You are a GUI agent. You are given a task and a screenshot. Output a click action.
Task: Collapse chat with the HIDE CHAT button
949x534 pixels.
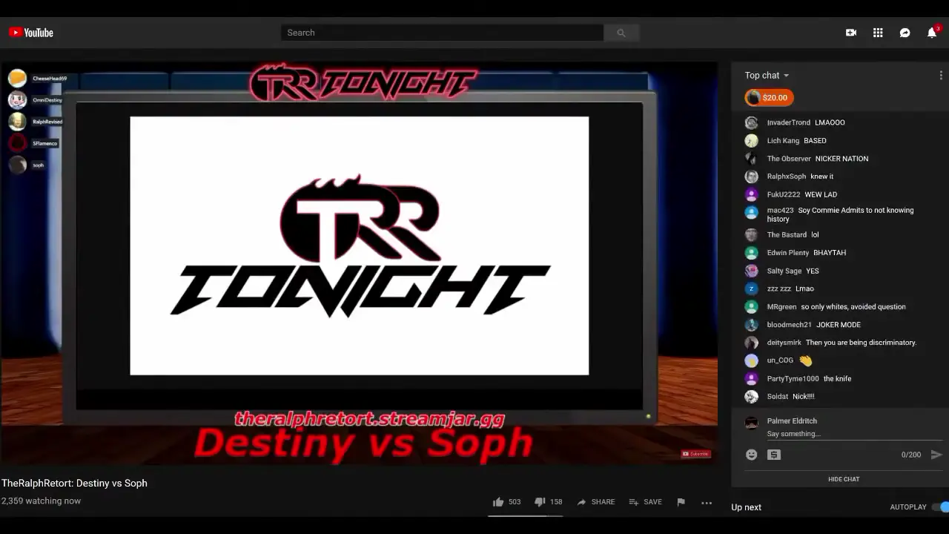point(844,479)
